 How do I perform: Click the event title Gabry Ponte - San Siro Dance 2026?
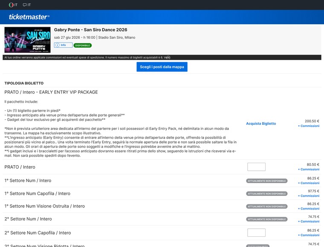[x=91, y=30]
